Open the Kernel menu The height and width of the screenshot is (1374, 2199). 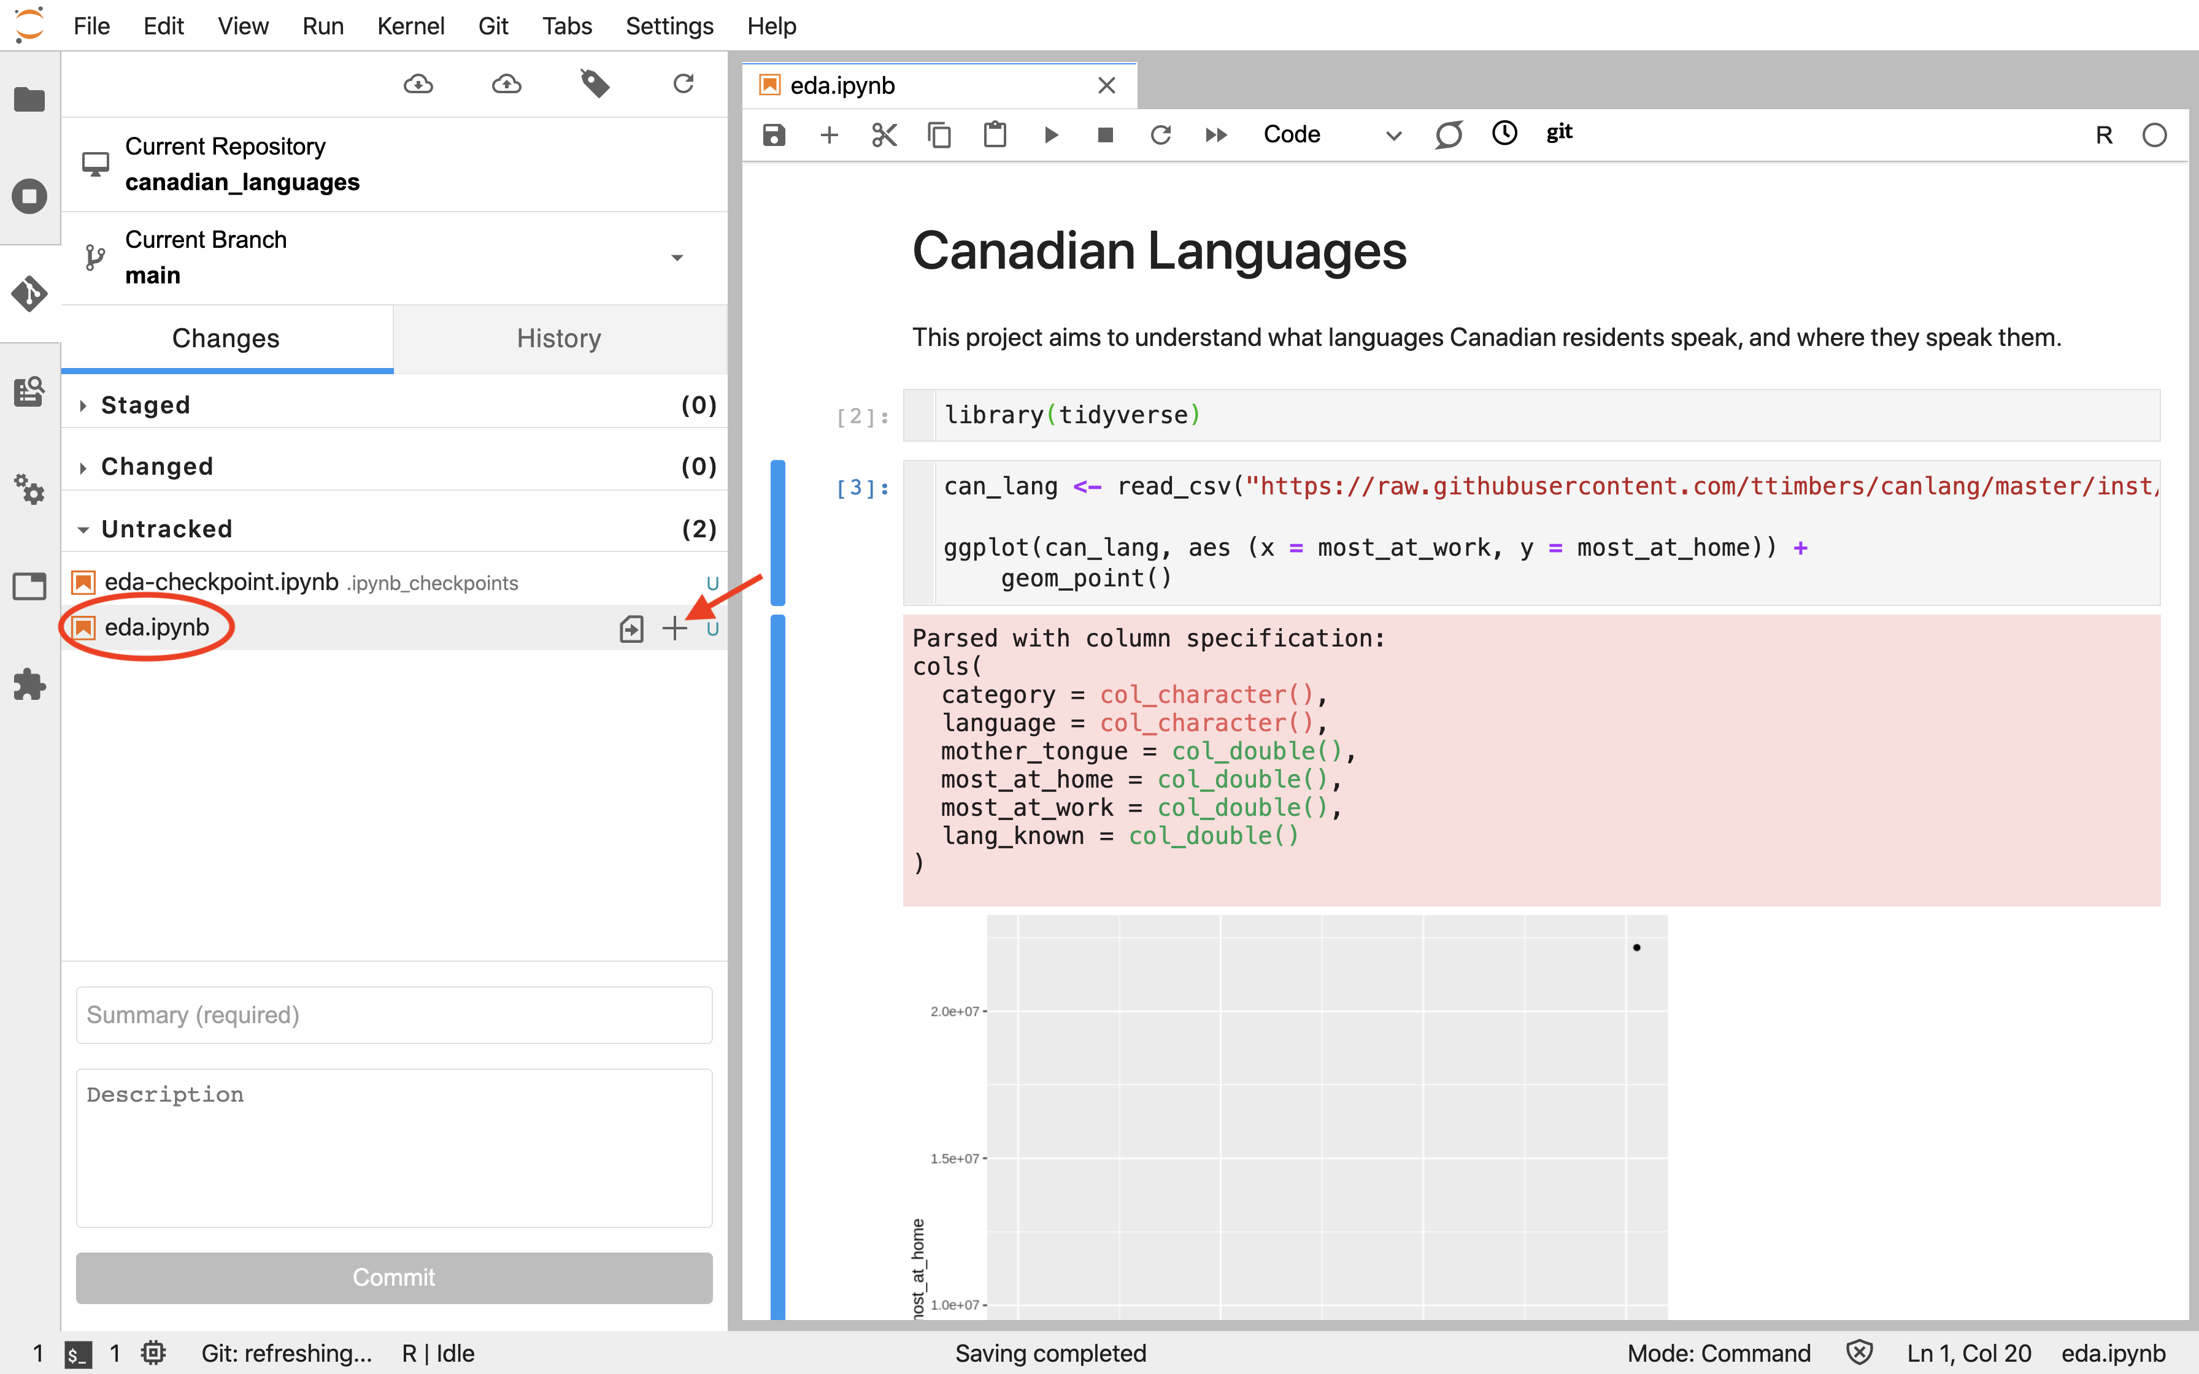pyautogui.click(x=410, y=25)
